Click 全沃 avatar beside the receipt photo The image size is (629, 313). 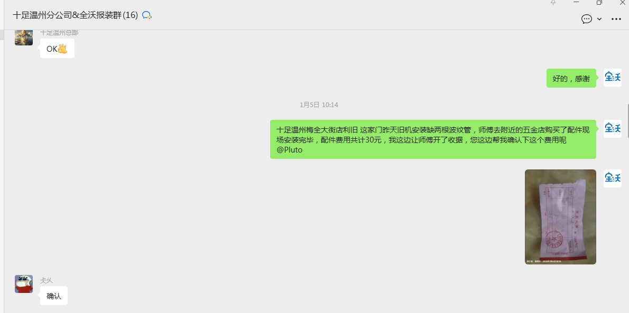pos(613,178)
